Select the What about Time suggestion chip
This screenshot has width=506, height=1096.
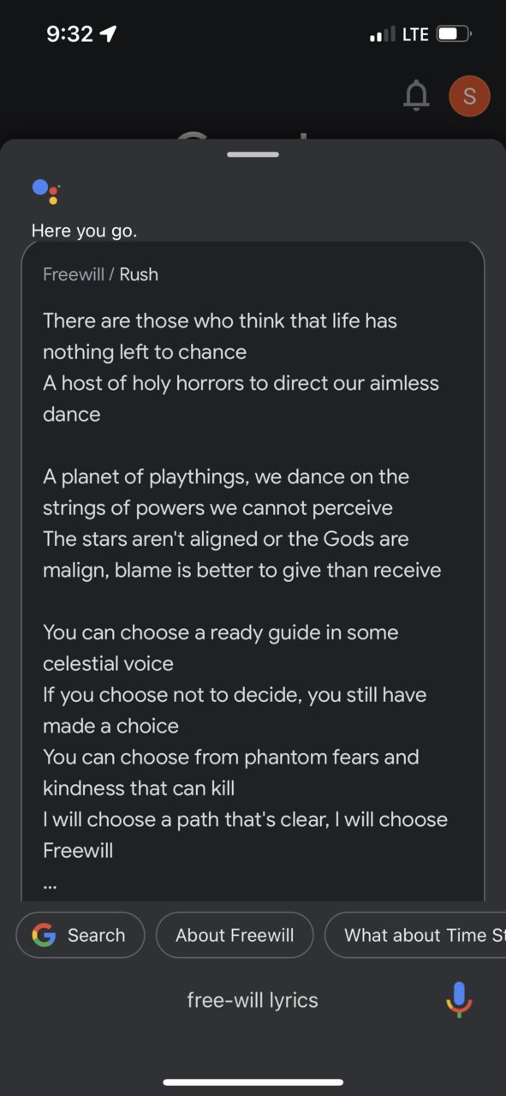click(416, 935)
